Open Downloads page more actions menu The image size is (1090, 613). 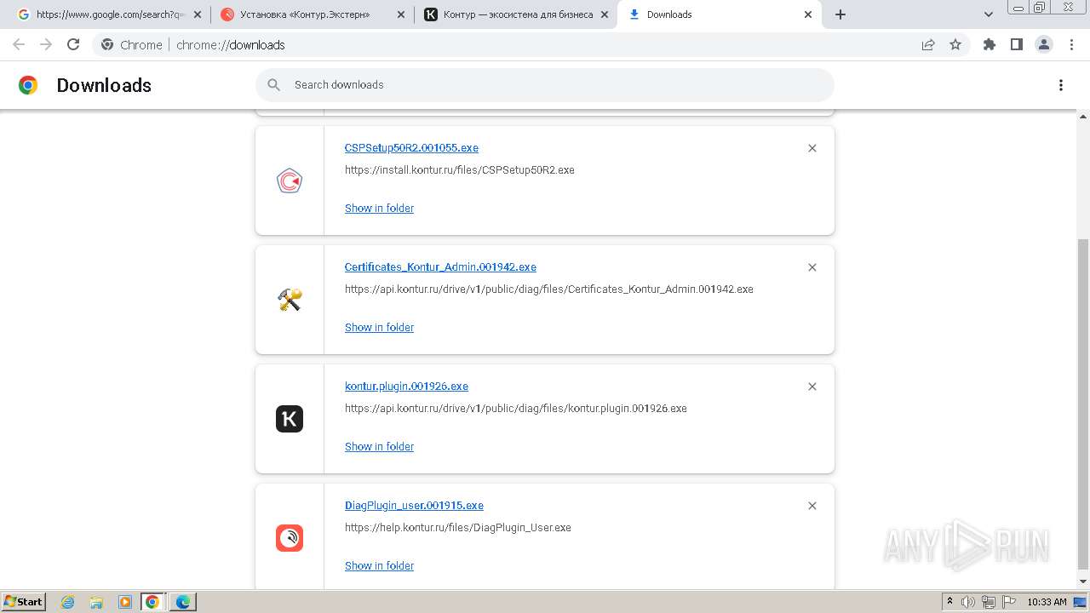pos(1061,85)
